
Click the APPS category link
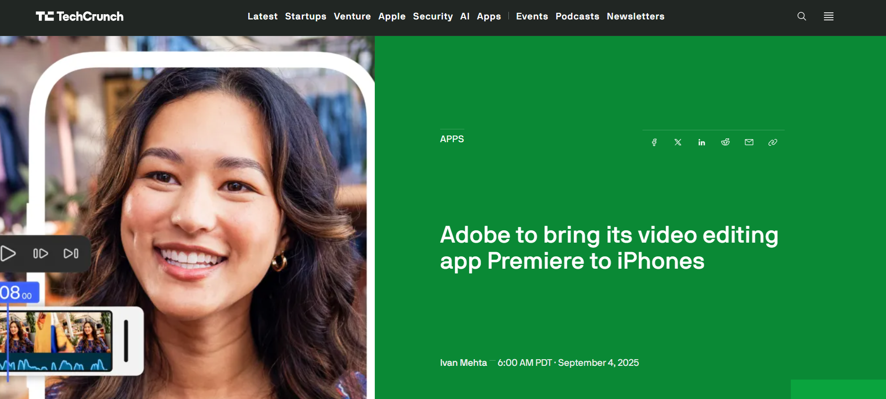pos(452,139)
